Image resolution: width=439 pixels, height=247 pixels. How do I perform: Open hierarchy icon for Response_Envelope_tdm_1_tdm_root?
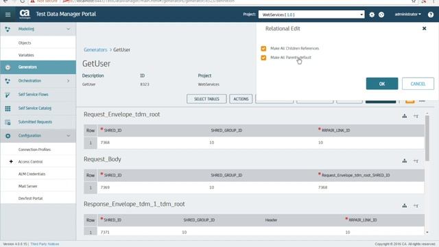point(405,206)
